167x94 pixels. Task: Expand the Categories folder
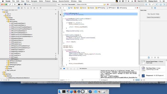tap(5, 67)
